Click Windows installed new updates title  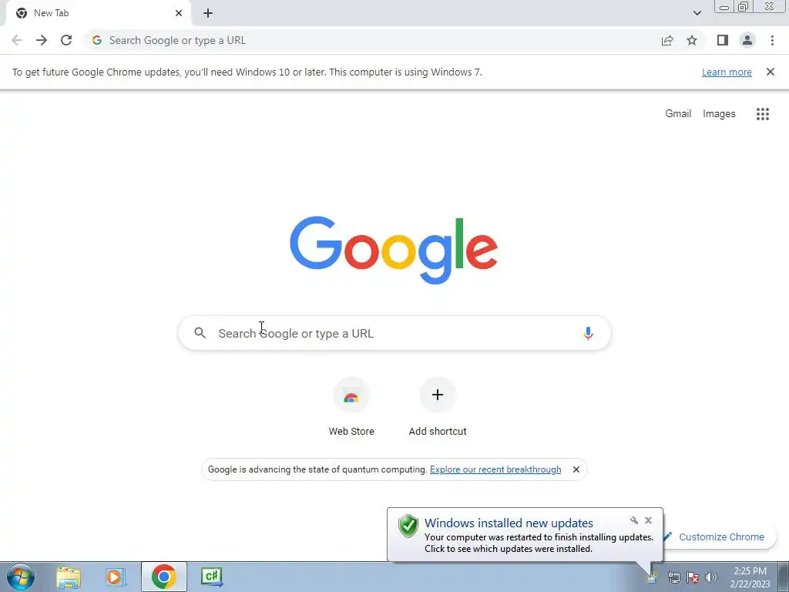(509, 523)
